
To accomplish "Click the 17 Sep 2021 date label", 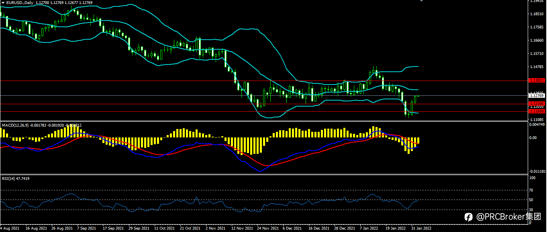I will point(114,228).
